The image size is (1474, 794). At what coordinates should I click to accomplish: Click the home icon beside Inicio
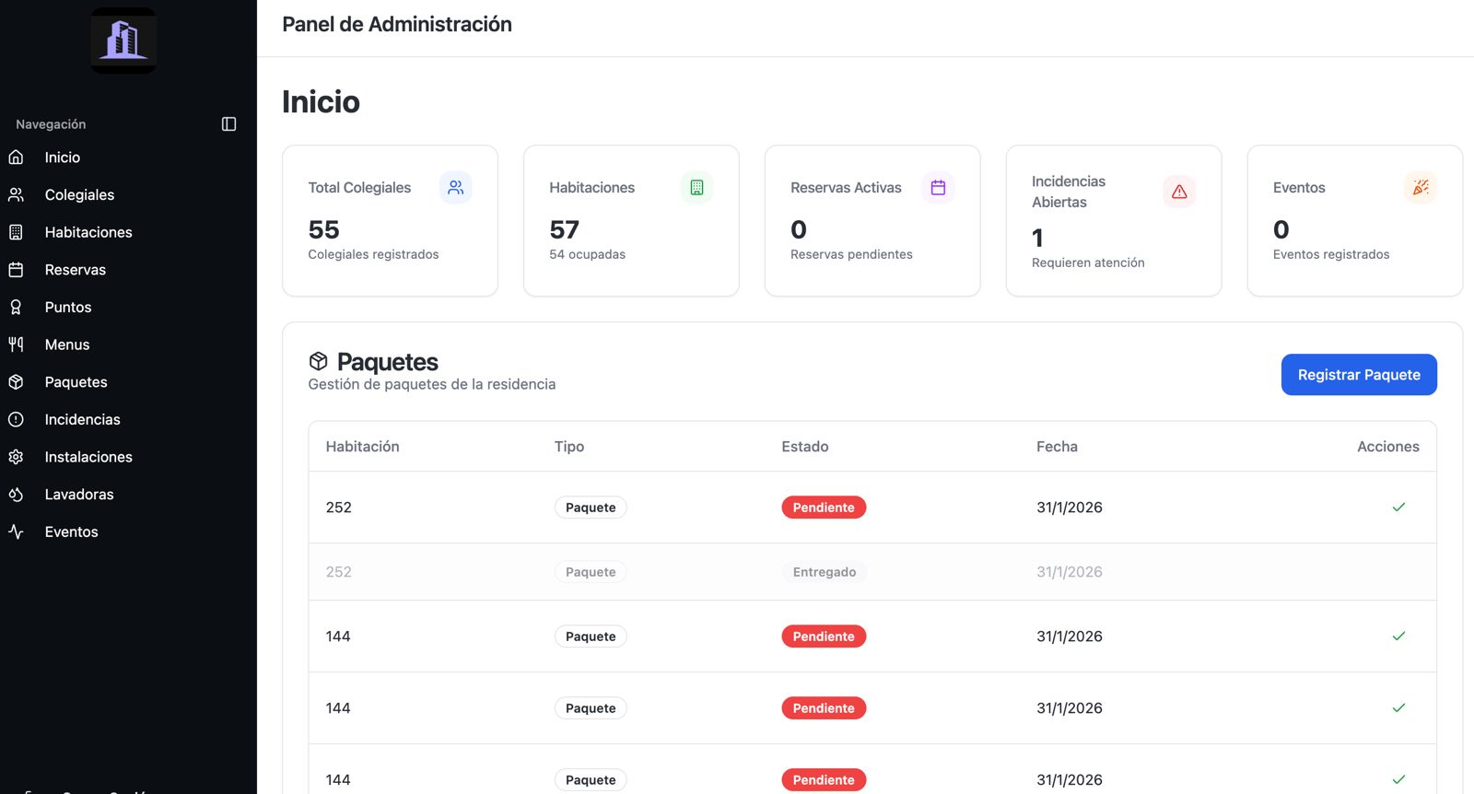point(16,158)
